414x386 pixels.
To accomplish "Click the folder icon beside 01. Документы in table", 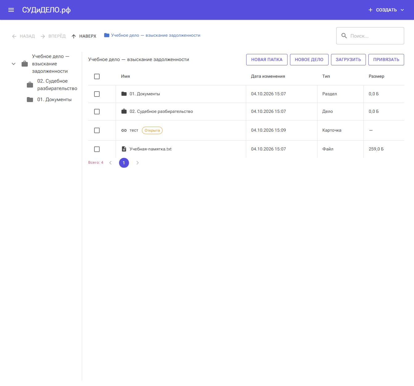I will coord(124,94).
